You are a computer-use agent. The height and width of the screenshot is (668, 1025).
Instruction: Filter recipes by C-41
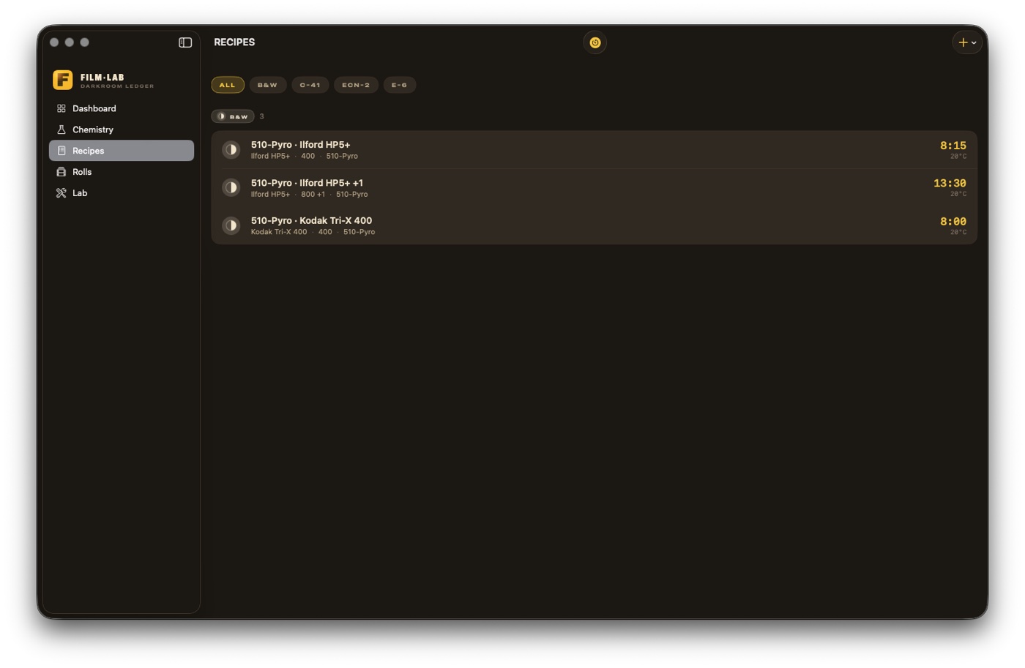click(310, 85)
